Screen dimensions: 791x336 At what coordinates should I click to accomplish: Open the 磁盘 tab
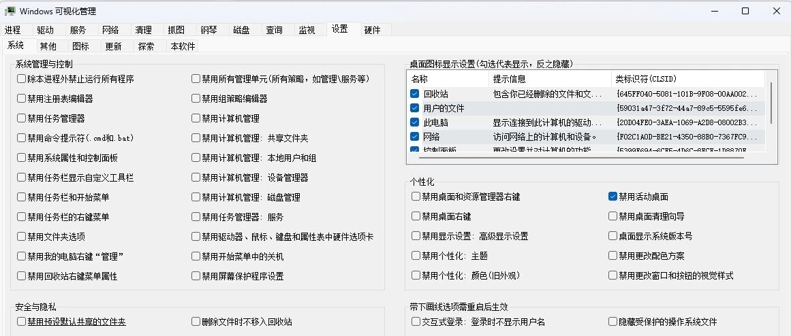pos(242,30)
